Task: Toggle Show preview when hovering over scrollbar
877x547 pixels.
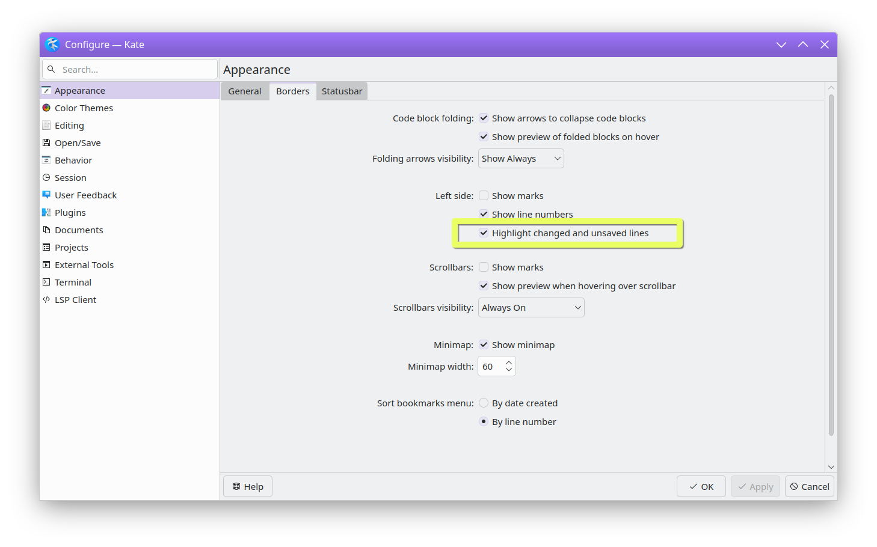Action: [484, 286]
